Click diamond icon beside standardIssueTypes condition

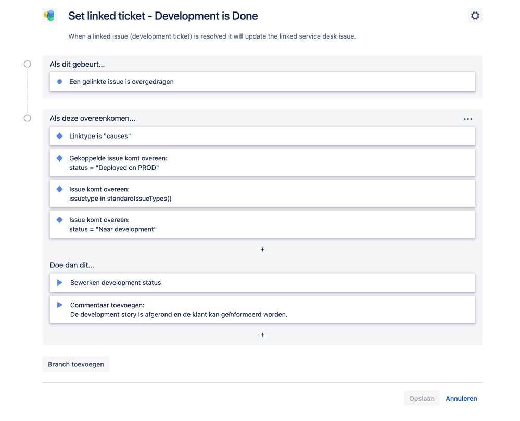[59, 189]
